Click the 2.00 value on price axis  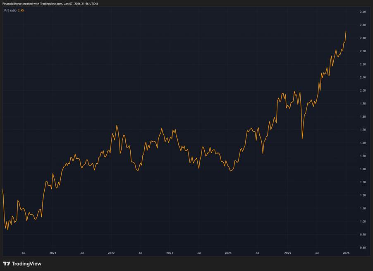coord(363,90)
